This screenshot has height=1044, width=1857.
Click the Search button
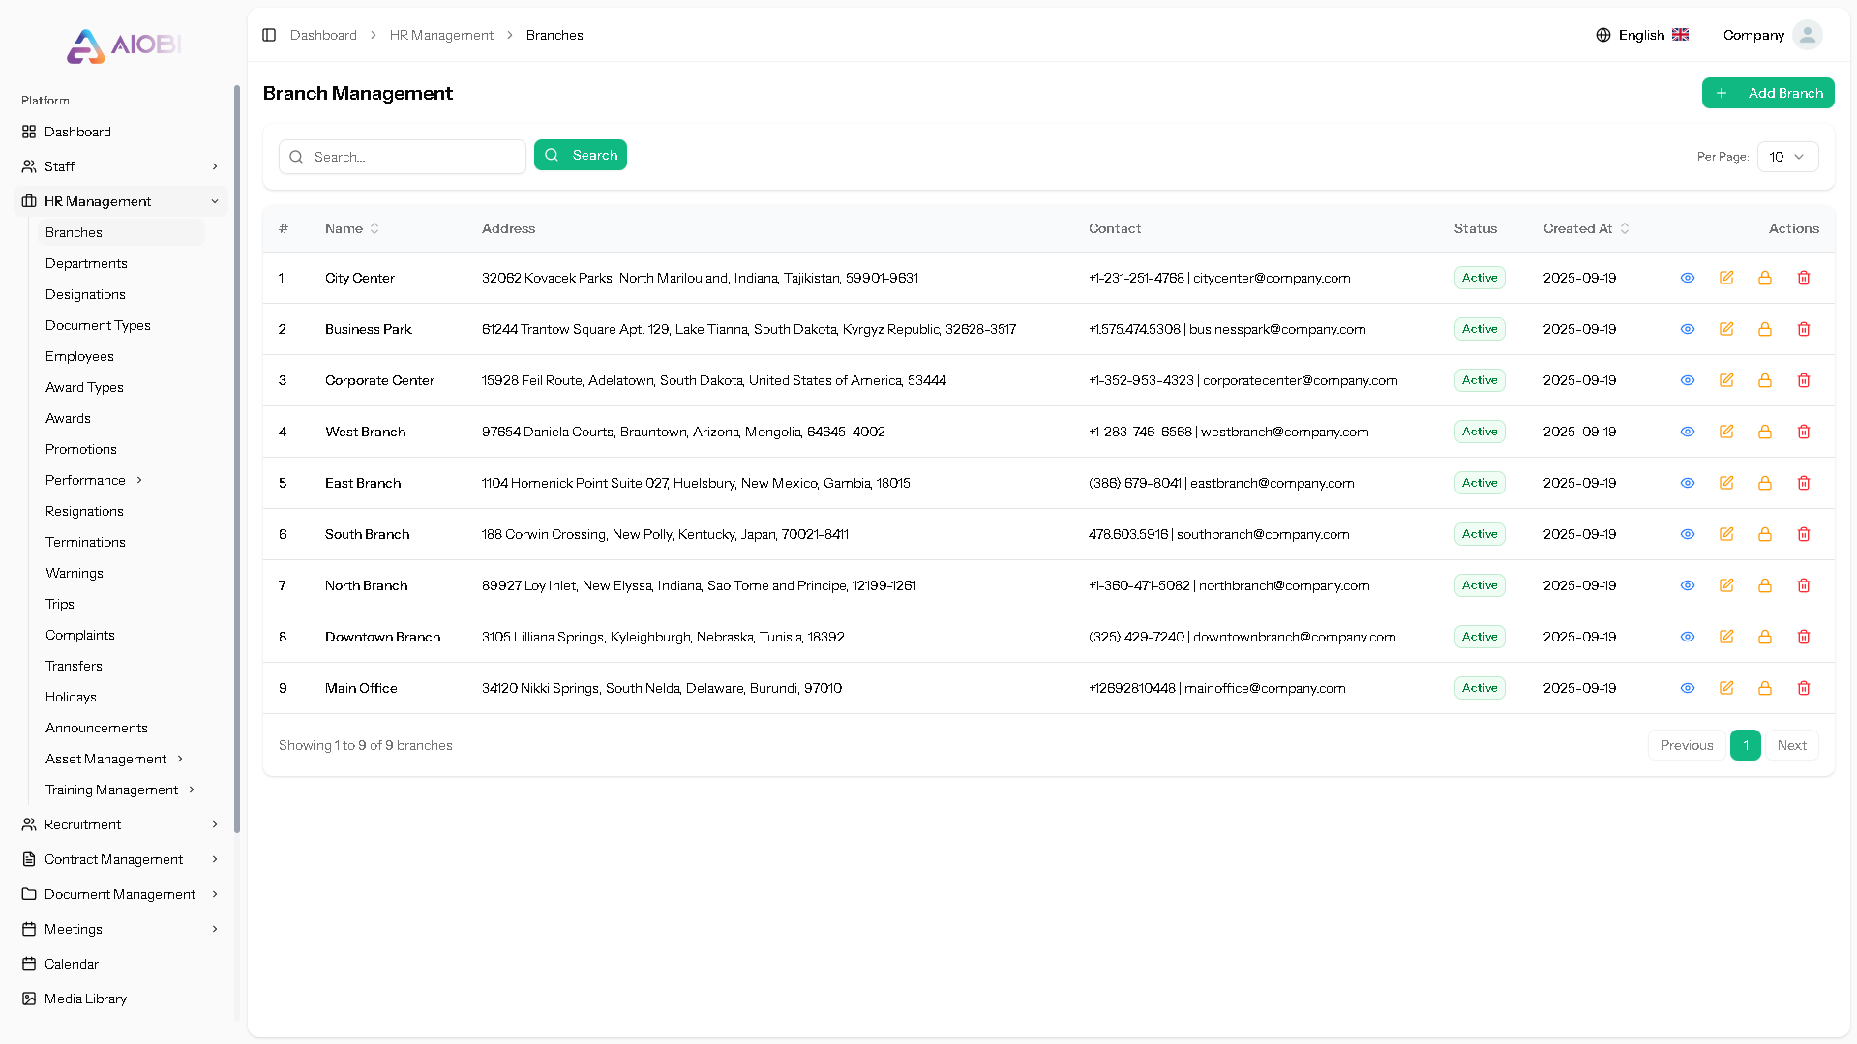click(580, 155)
